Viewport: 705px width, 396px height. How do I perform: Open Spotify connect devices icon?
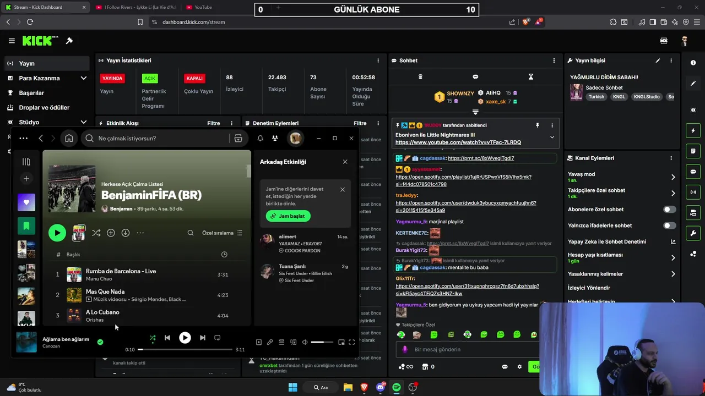click(293, 342)
